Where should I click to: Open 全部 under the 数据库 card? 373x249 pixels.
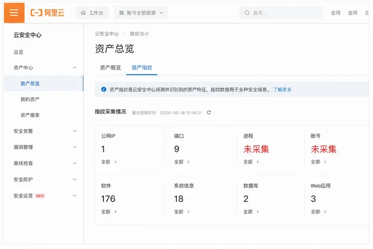pyautogui.click(x=251, y=212)
